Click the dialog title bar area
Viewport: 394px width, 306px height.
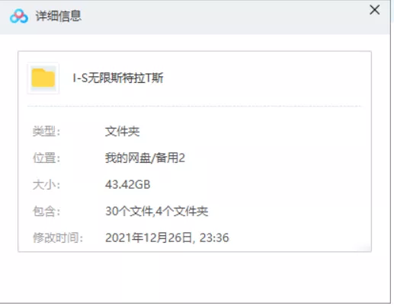pyautogui.click(x=195, y=17)
